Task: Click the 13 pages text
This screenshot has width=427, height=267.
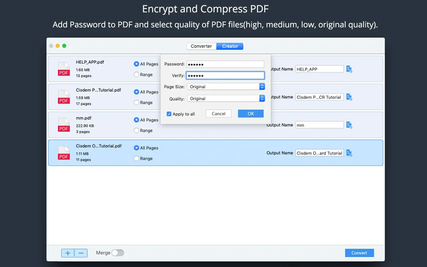Action: click(x=84, y=76)
